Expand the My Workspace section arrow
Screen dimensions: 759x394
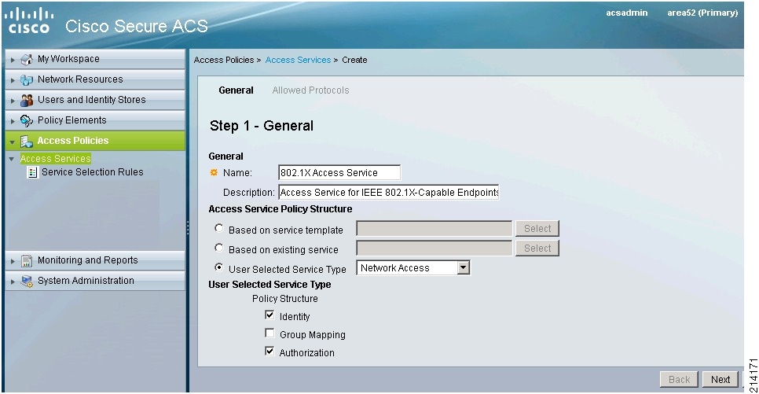tap(13, 60)
